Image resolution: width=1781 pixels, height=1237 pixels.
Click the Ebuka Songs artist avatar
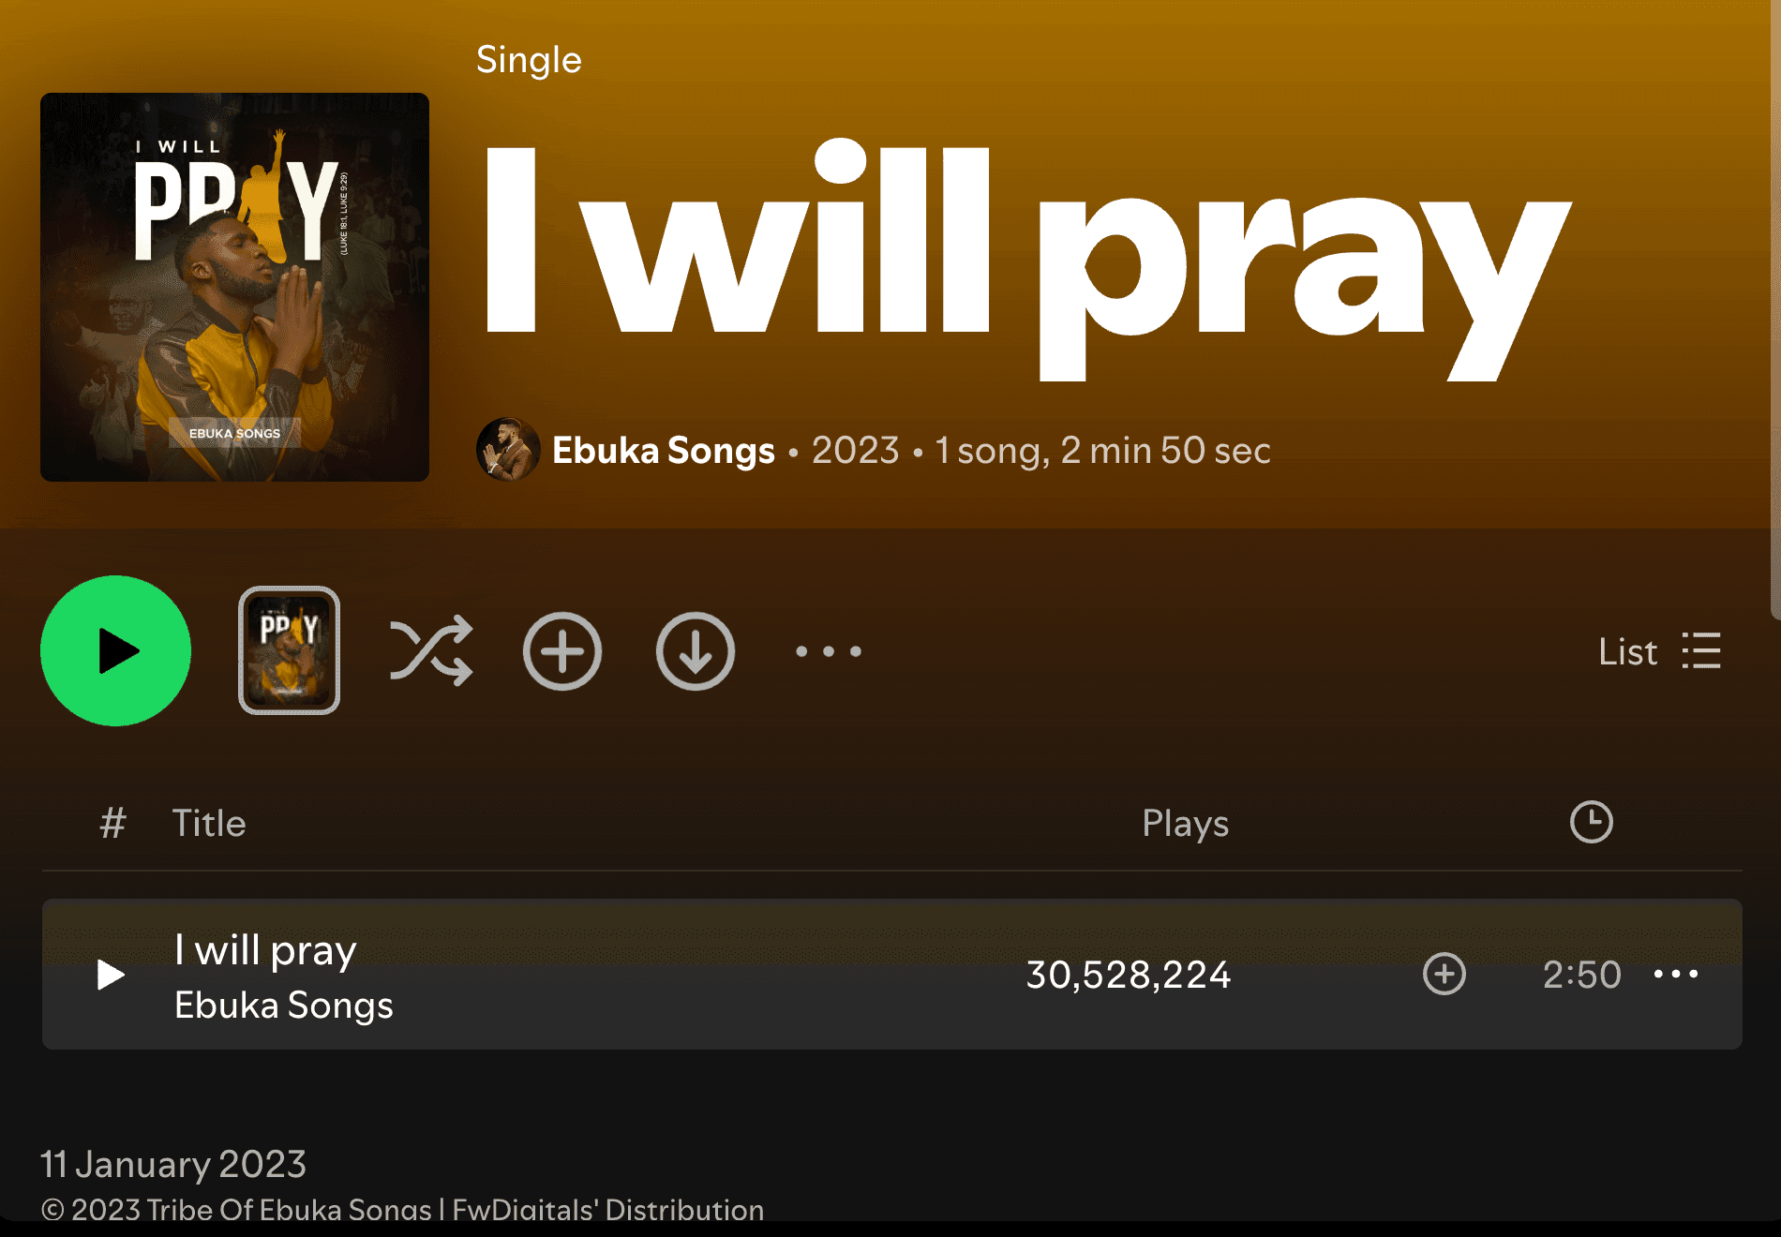pyautogui.click(x=508, y=449)
